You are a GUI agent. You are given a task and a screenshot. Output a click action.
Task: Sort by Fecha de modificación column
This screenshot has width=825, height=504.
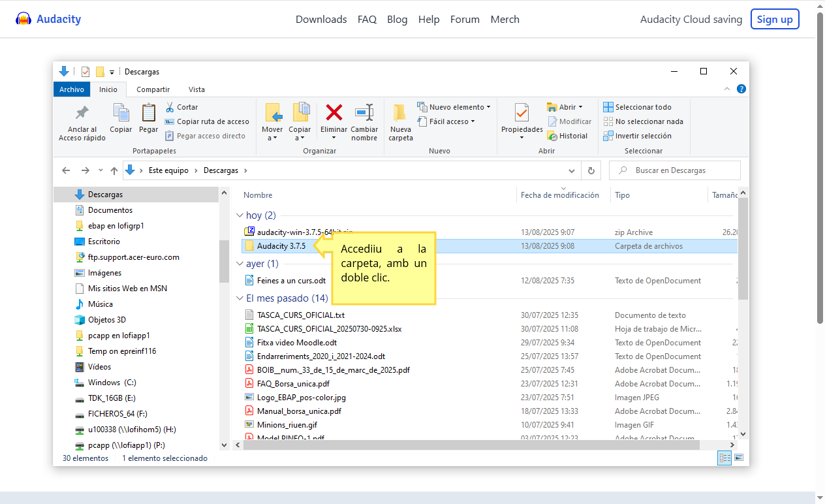tap(559, 195)
